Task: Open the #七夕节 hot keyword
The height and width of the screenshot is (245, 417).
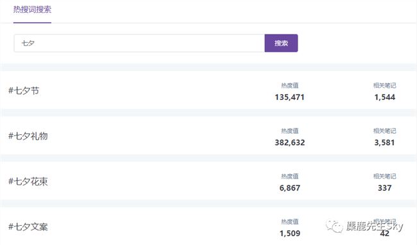Action: [24, 91]
